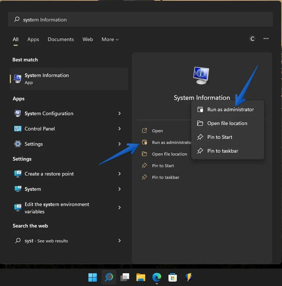The width and height of the screenshot is (282, 286).
Task: Select the syst - See web results text
Action: 46,241
